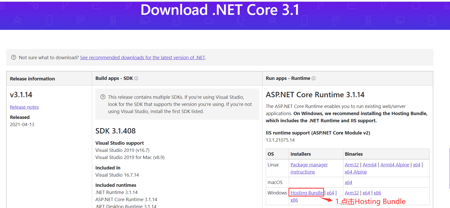Open the recommended downloads for latest .NET link

click(143, 58)
